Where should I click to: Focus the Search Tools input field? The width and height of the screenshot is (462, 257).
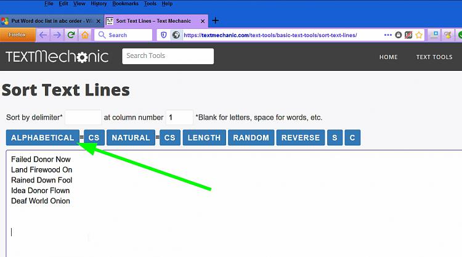(168, 56)
